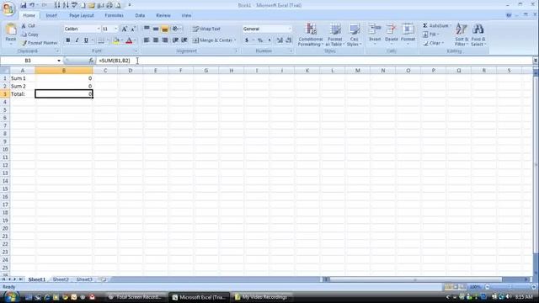Apply percent style to cell
The height and width of the screenshot is (303, 539).
point(260,40)
